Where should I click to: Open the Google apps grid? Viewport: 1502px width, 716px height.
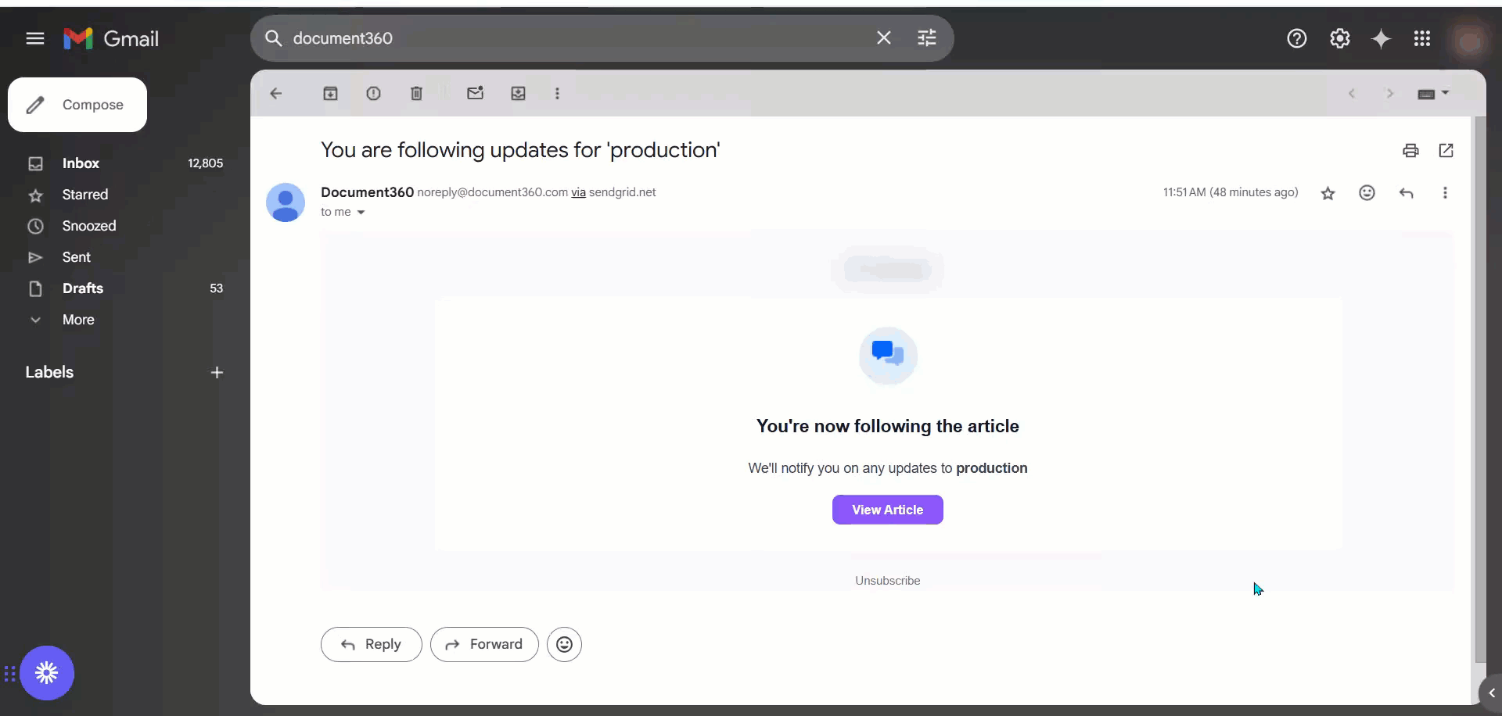click(1422, 38)
